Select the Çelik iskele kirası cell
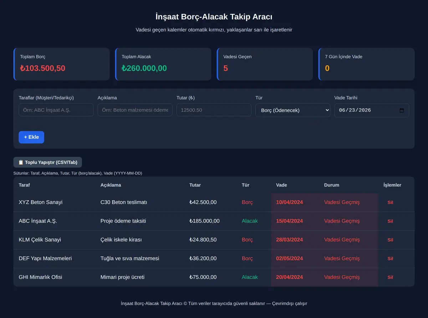428x318 pixels. click(139, 240)
